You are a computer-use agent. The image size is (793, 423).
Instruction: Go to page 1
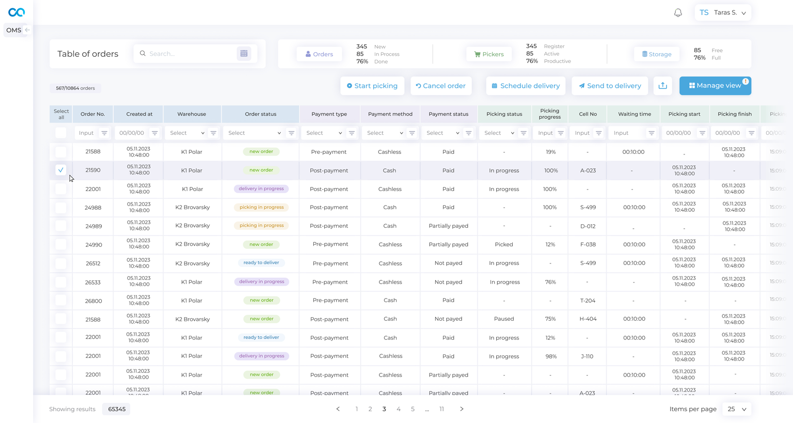[357, 409]
